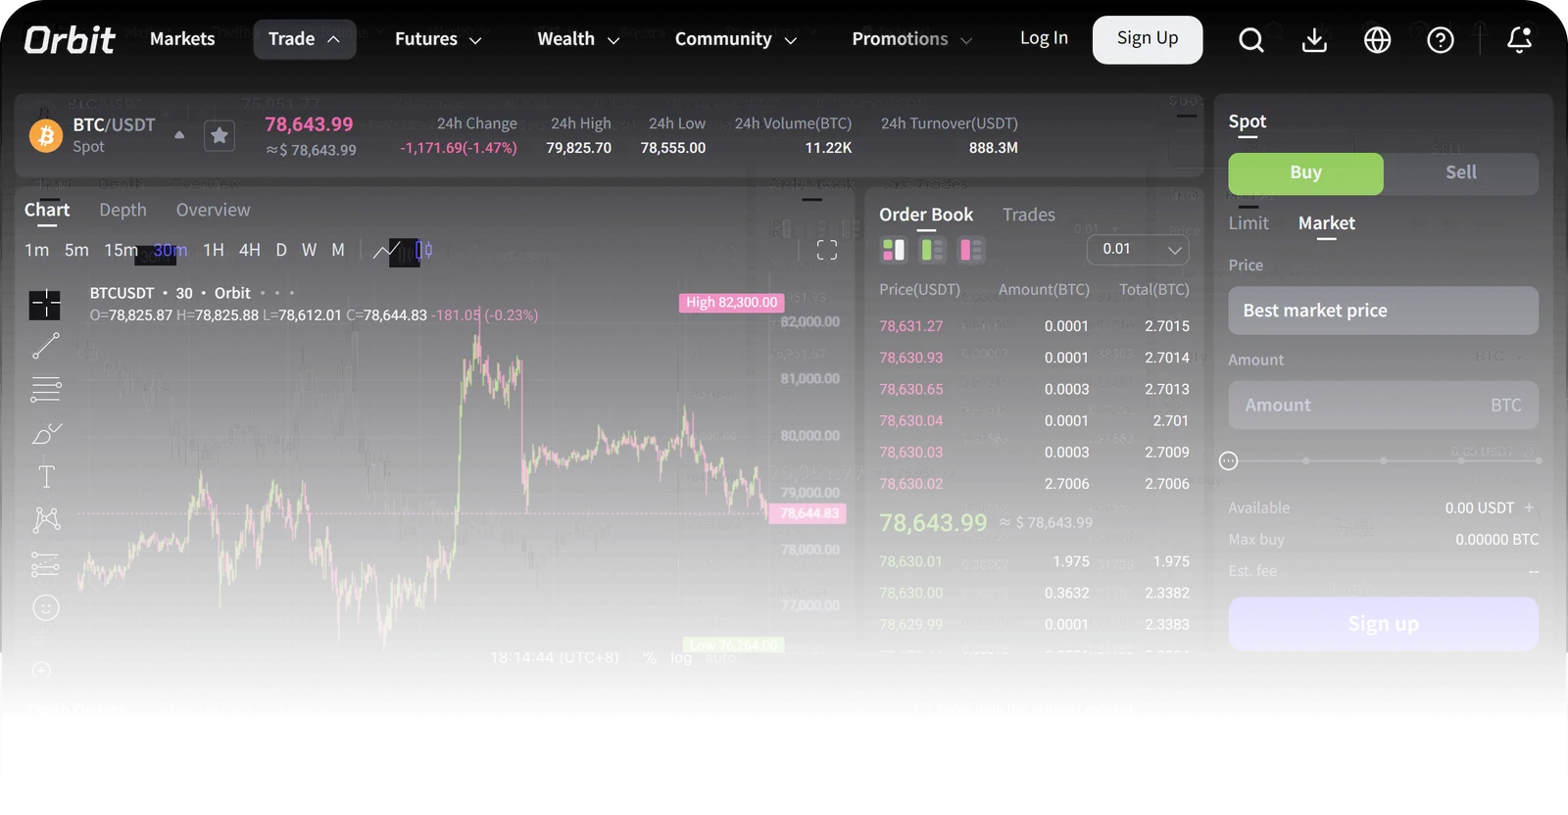The width and height of the screenshot is (1568, 815).
Task: Click the Best market price field
Action: point(1383,311)
